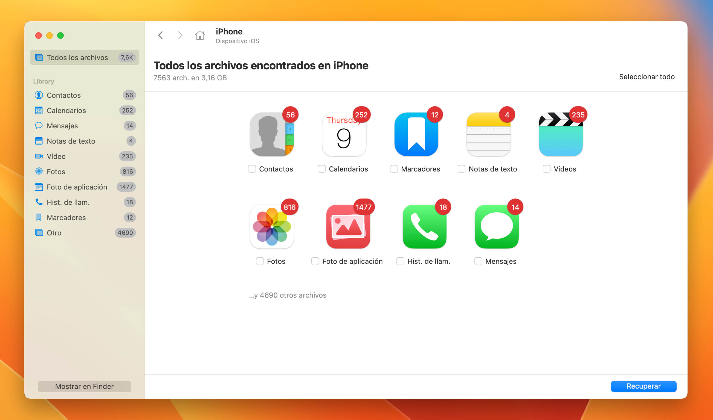Click the 1477 badge on Foto de aplicación
Viewport: 713px width, 420px height.
coord(364,207)
